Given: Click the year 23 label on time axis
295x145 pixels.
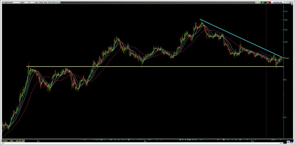Looking at the screenshot, I should point(38,141).
